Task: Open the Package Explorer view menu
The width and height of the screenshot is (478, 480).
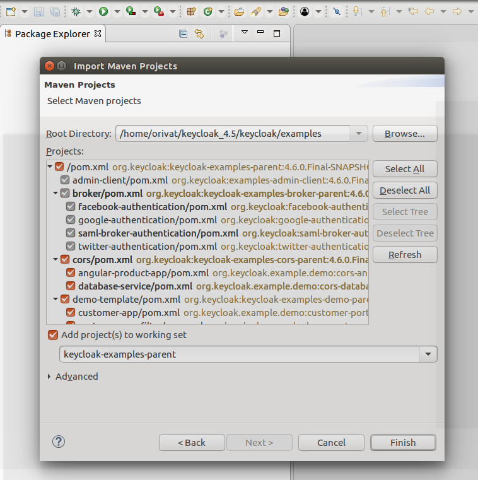Action: coord(245,33)
